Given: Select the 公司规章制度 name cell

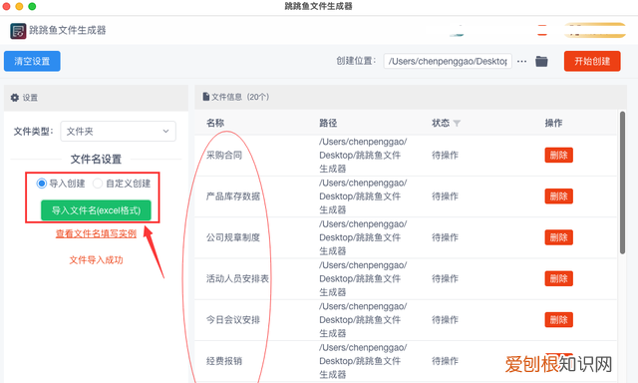Looking at the screenshot, I should (x=233, y=237).
